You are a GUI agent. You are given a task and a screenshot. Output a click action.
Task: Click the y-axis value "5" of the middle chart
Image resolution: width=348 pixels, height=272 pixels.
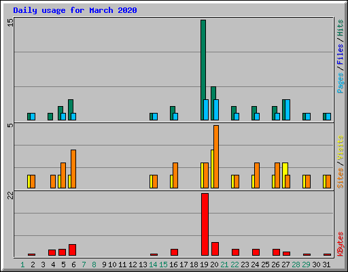coord(10,125)
